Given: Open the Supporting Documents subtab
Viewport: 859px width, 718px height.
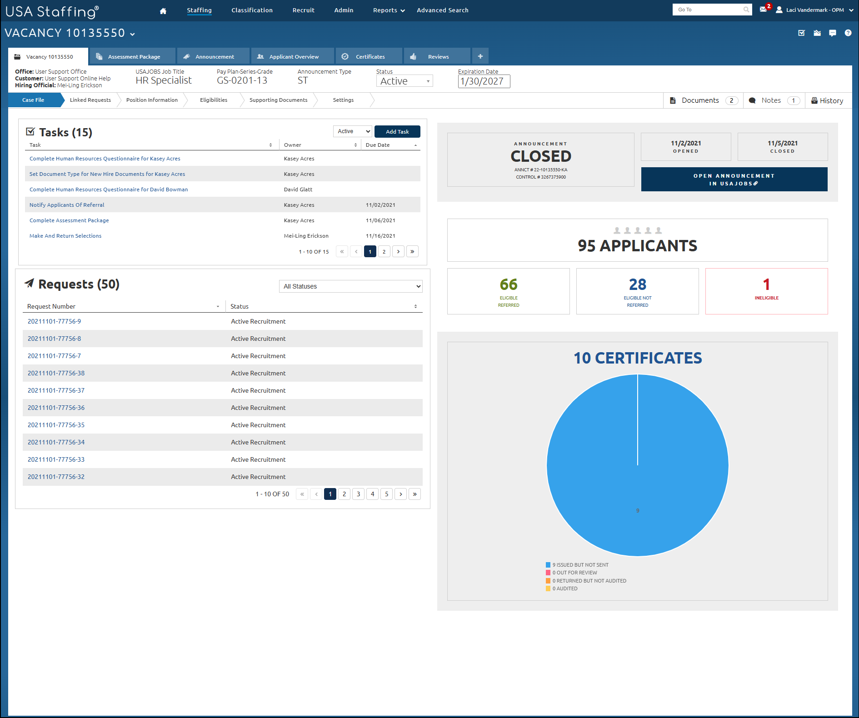Looking at the screenshot, I should pyautogui.click(x=278, y=100).
